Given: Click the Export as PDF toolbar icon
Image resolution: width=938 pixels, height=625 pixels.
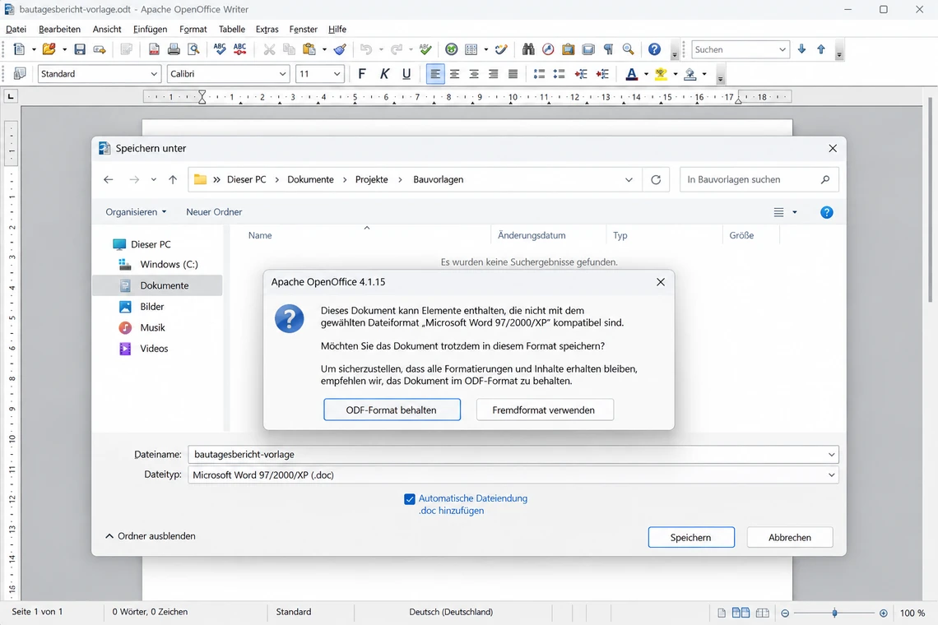Looking at the screenshot, I should click(x=154, y=49).
